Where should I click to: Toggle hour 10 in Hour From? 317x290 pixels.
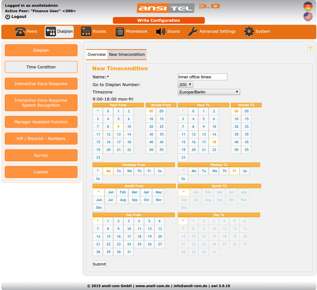pos(129,127)
